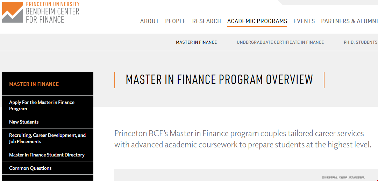Switch to Undergraduate Certificate in Finance tab
The height and width of the screenshot is (181, 378).
tap(280, 42)
